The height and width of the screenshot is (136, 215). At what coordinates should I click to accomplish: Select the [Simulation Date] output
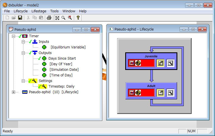pyautogui.click(x=64, y=70)
